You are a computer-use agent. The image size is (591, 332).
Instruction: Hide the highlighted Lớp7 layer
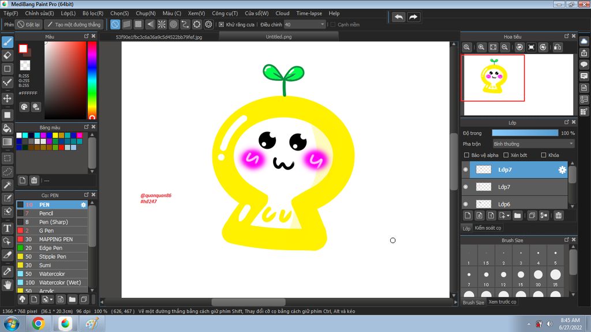[466, 170]
